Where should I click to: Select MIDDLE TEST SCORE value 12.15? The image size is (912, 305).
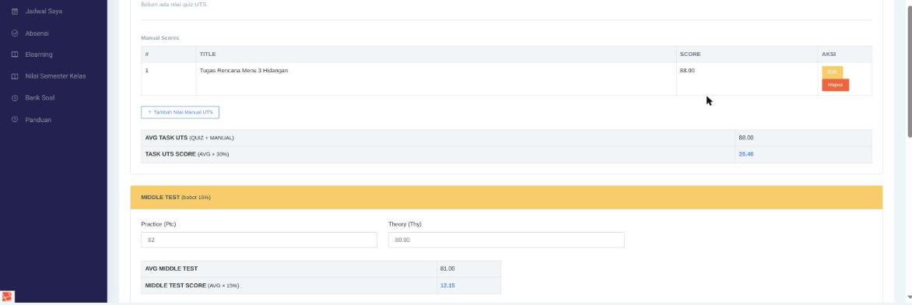(x=447, y=286)
